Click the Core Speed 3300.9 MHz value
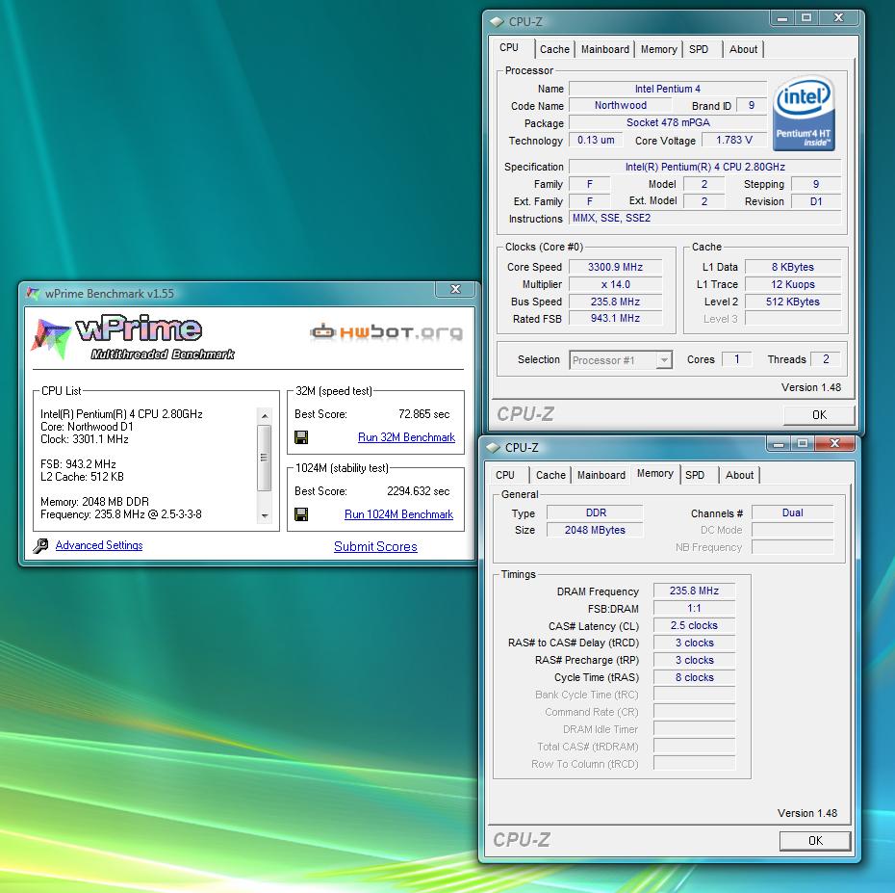The height and width of the screenshot is (893, 895). tap(615, 267)
